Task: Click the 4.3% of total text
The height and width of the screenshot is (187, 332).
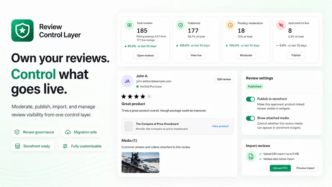Action: 296,37
